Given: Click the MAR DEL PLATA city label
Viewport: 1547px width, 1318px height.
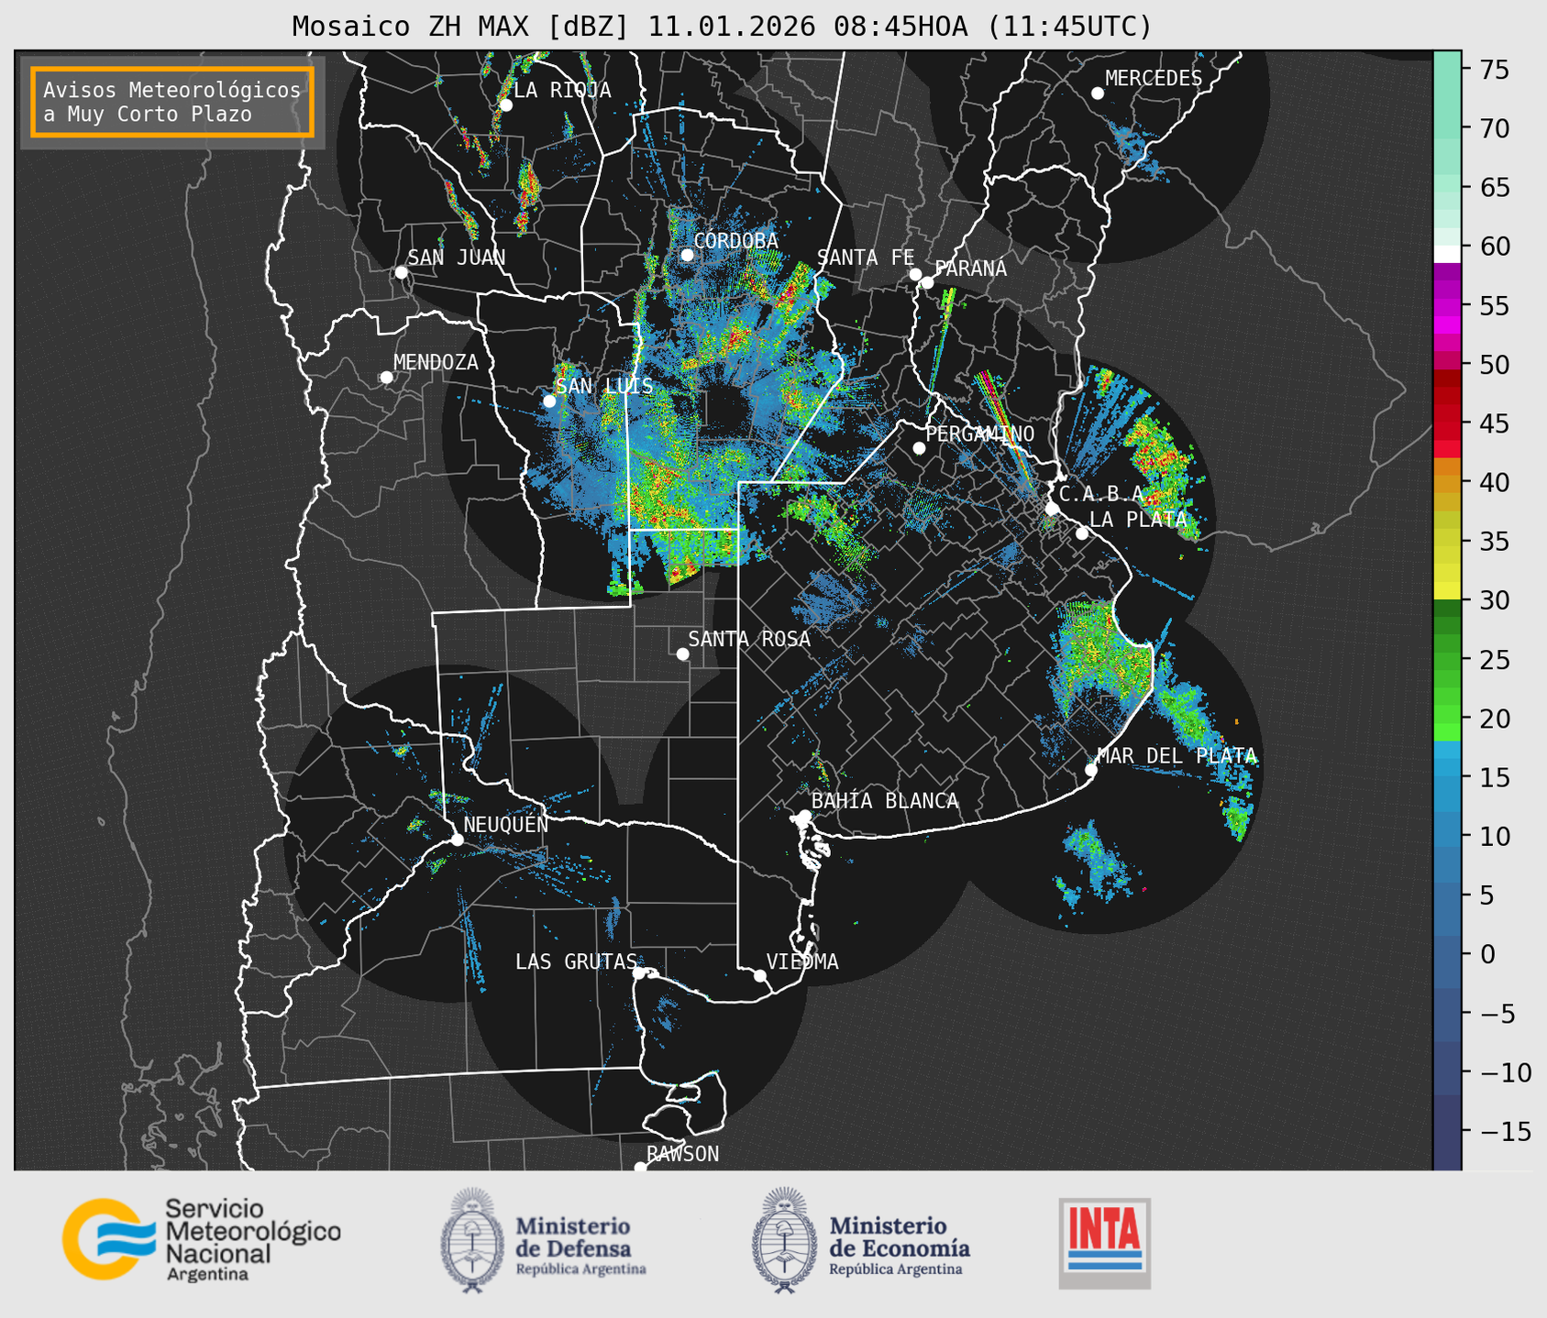Looking at the screenshot, I should [x=1177, y=756].
